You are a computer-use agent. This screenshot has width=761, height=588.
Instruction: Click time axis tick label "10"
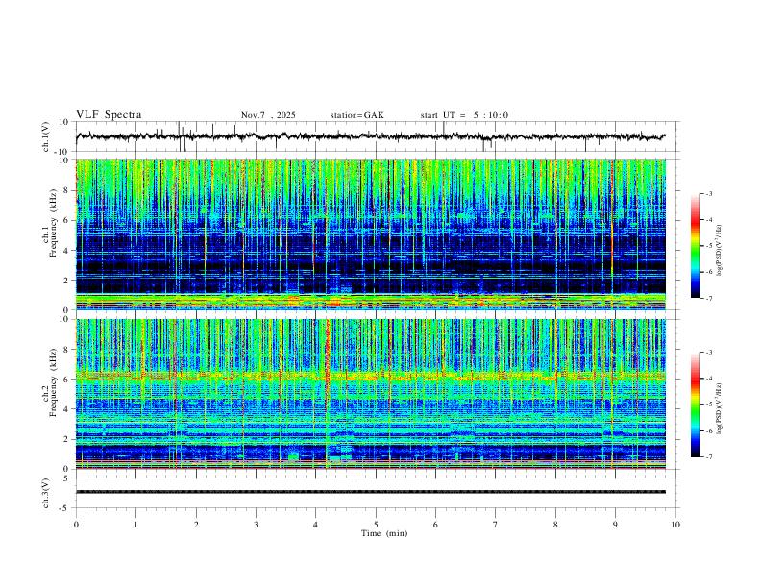[675, 525]
